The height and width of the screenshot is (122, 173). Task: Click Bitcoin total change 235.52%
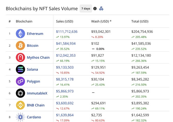139,49
